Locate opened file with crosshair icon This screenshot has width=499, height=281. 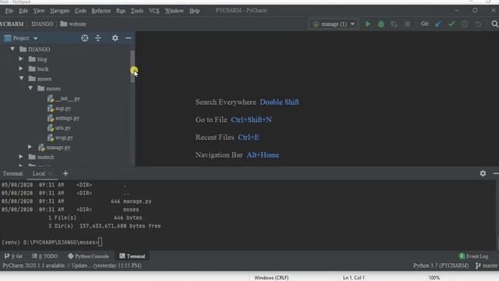pos(85,38)
